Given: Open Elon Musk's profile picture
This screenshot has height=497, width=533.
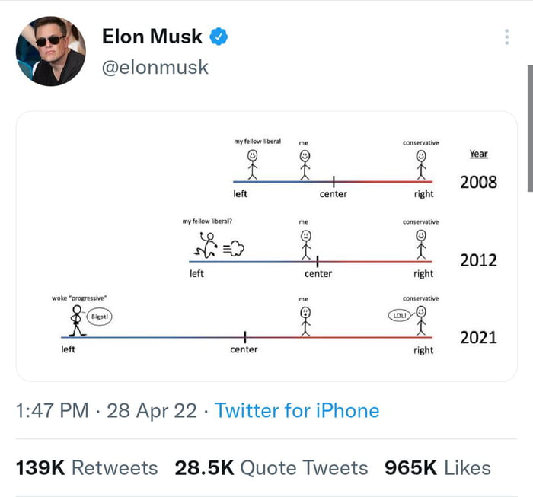Looking at the screenshot, I should coord(50,51).
